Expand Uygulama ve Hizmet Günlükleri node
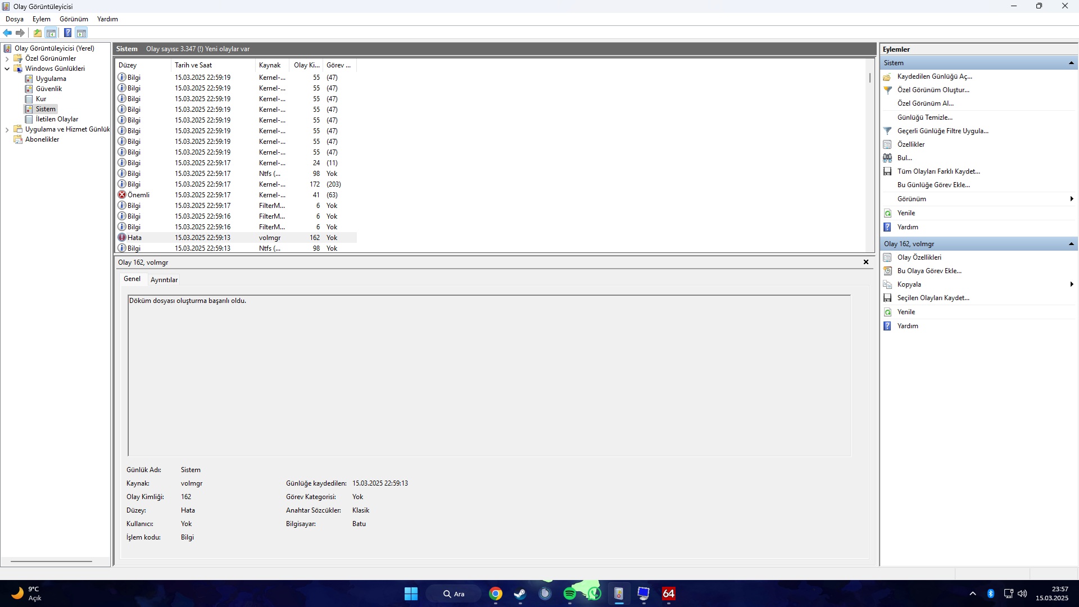The image size is (1079, 607). pyautogui.click(x=7, y=129)
